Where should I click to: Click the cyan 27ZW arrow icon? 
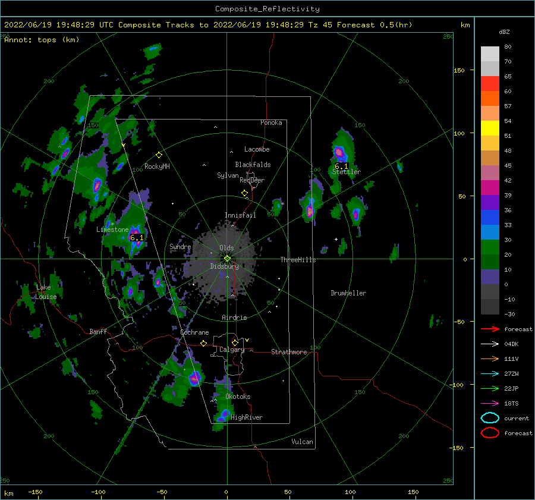tap(490, 374)
